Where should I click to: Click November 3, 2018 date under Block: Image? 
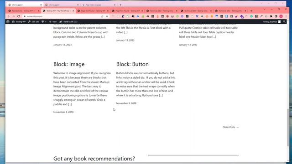coord(63,112)
